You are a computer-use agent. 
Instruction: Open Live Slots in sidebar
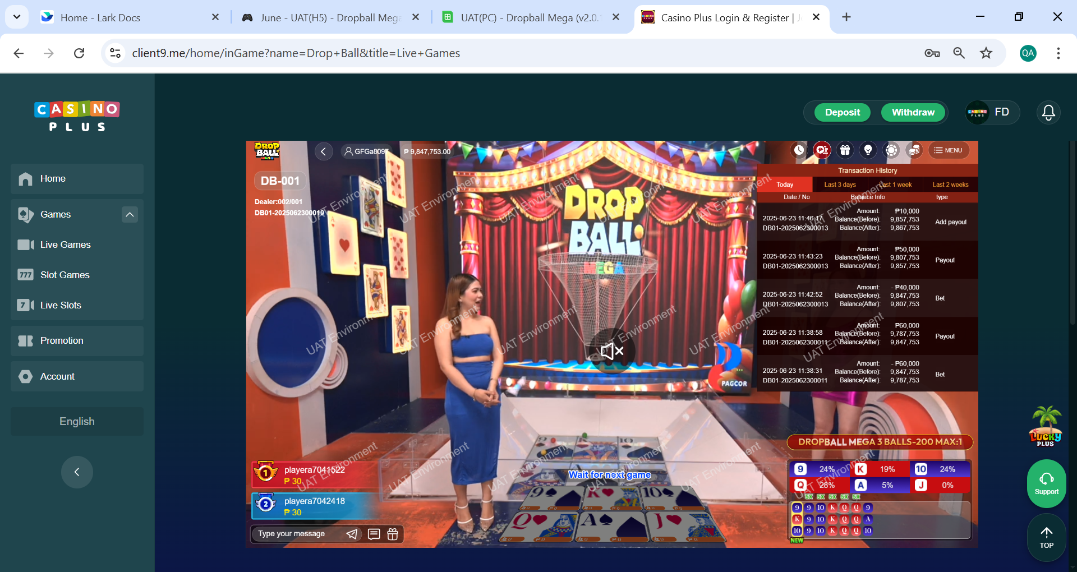[77, 305]
